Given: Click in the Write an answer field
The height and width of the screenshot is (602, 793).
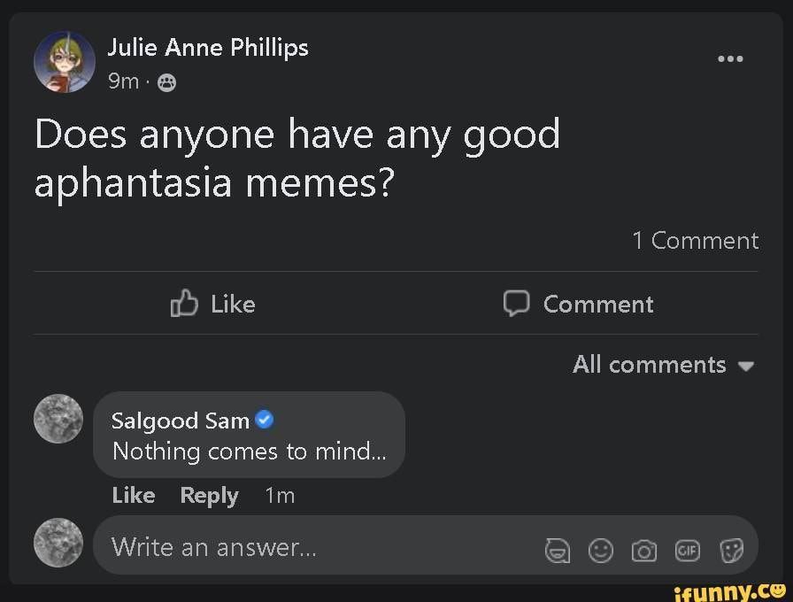Looking at the screenshot, I should click(310, 547).
